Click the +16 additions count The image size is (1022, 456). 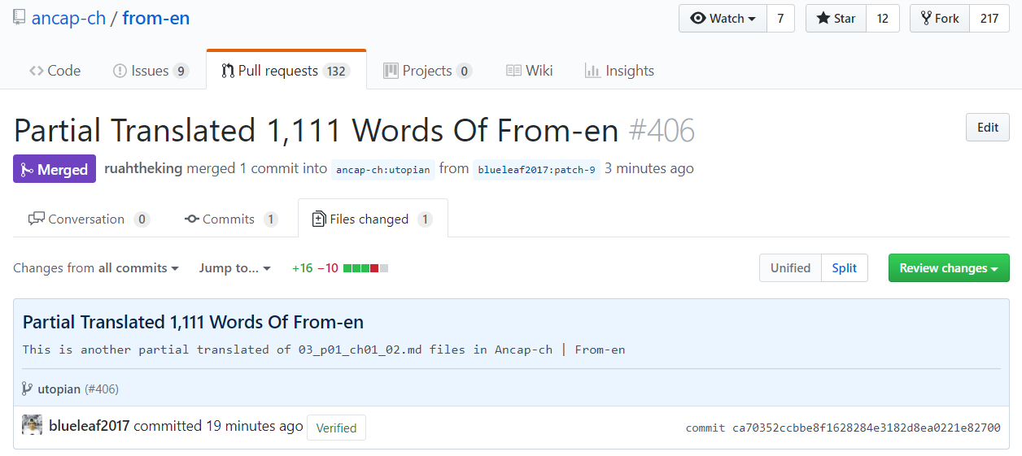pyautogui.click(x=302, y=268)
